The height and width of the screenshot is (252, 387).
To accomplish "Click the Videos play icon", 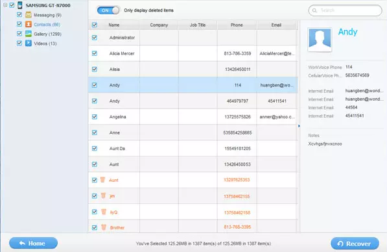I will click(x=29, y=43).
